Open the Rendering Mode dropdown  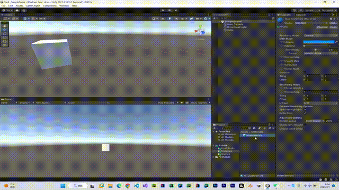pos(320,35)
